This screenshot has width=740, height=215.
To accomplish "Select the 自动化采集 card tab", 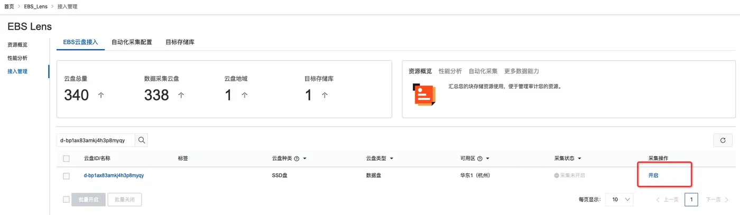I will (x=483, y=71).
